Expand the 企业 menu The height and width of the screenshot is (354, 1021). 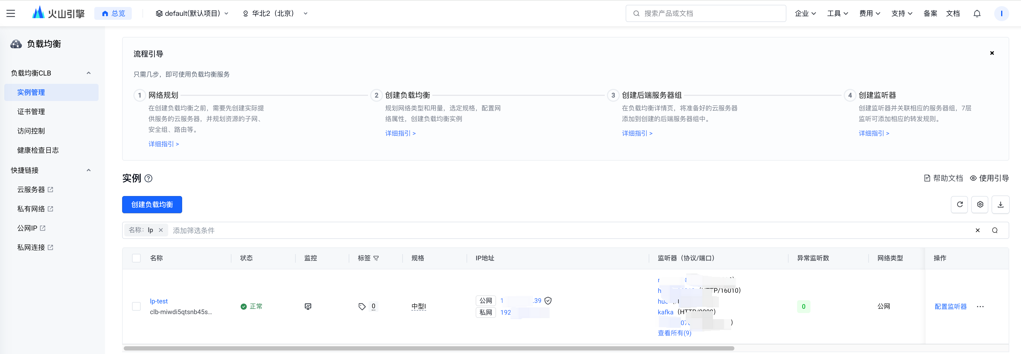click(x=805, y=13)
